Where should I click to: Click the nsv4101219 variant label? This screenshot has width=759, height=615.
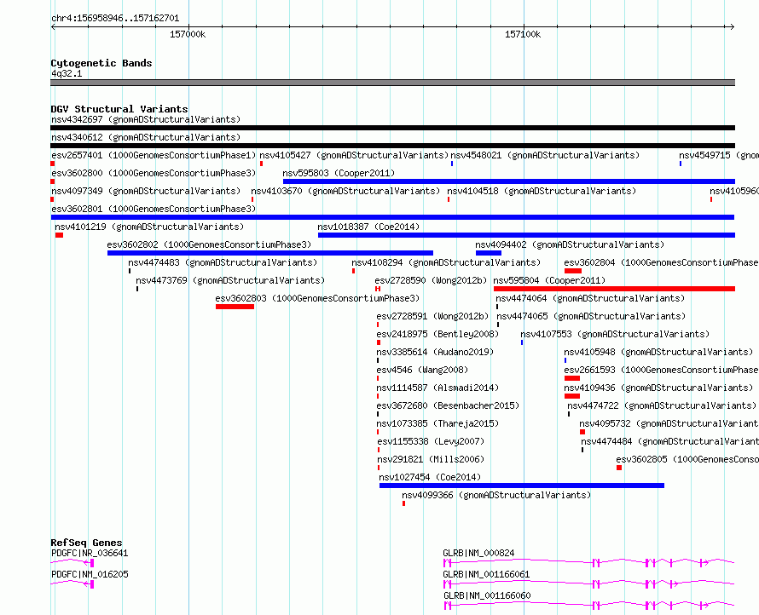click(x=149, y=227)
